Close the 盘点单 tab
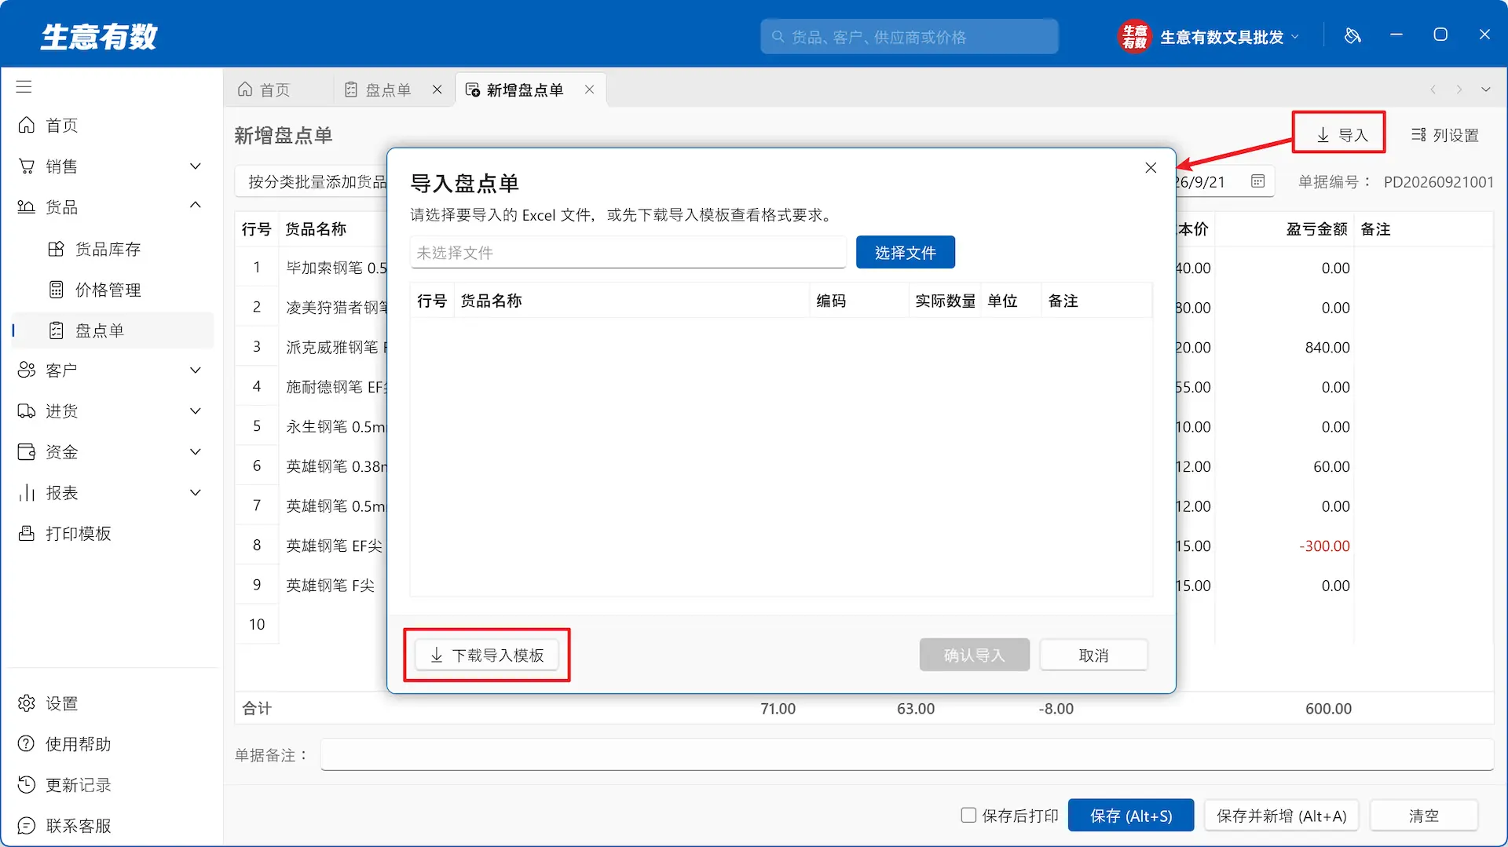The height and width of the screenshot is (847, 1508). [x=437, y=89]
